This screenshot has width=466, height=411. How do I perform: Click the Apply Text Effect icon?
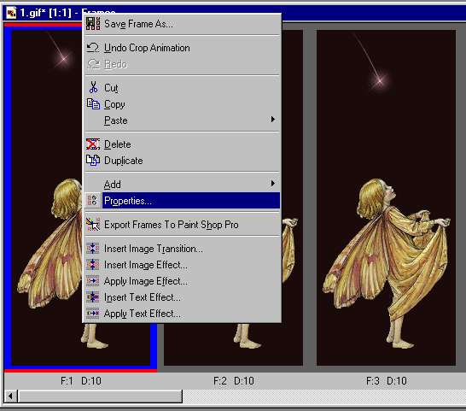(x=93, y=313)
